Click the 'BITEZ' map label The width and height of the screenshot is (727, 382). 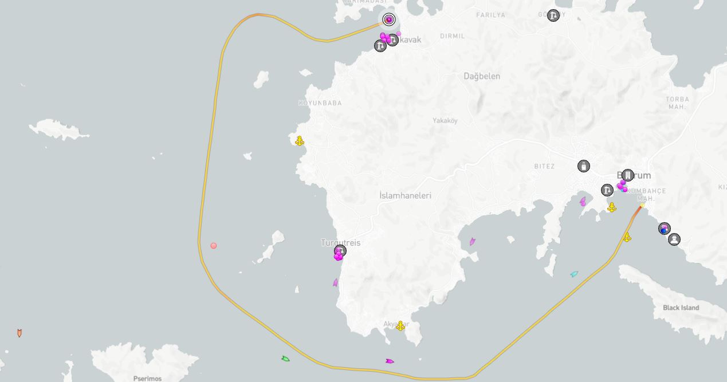[x=544, y=167]
